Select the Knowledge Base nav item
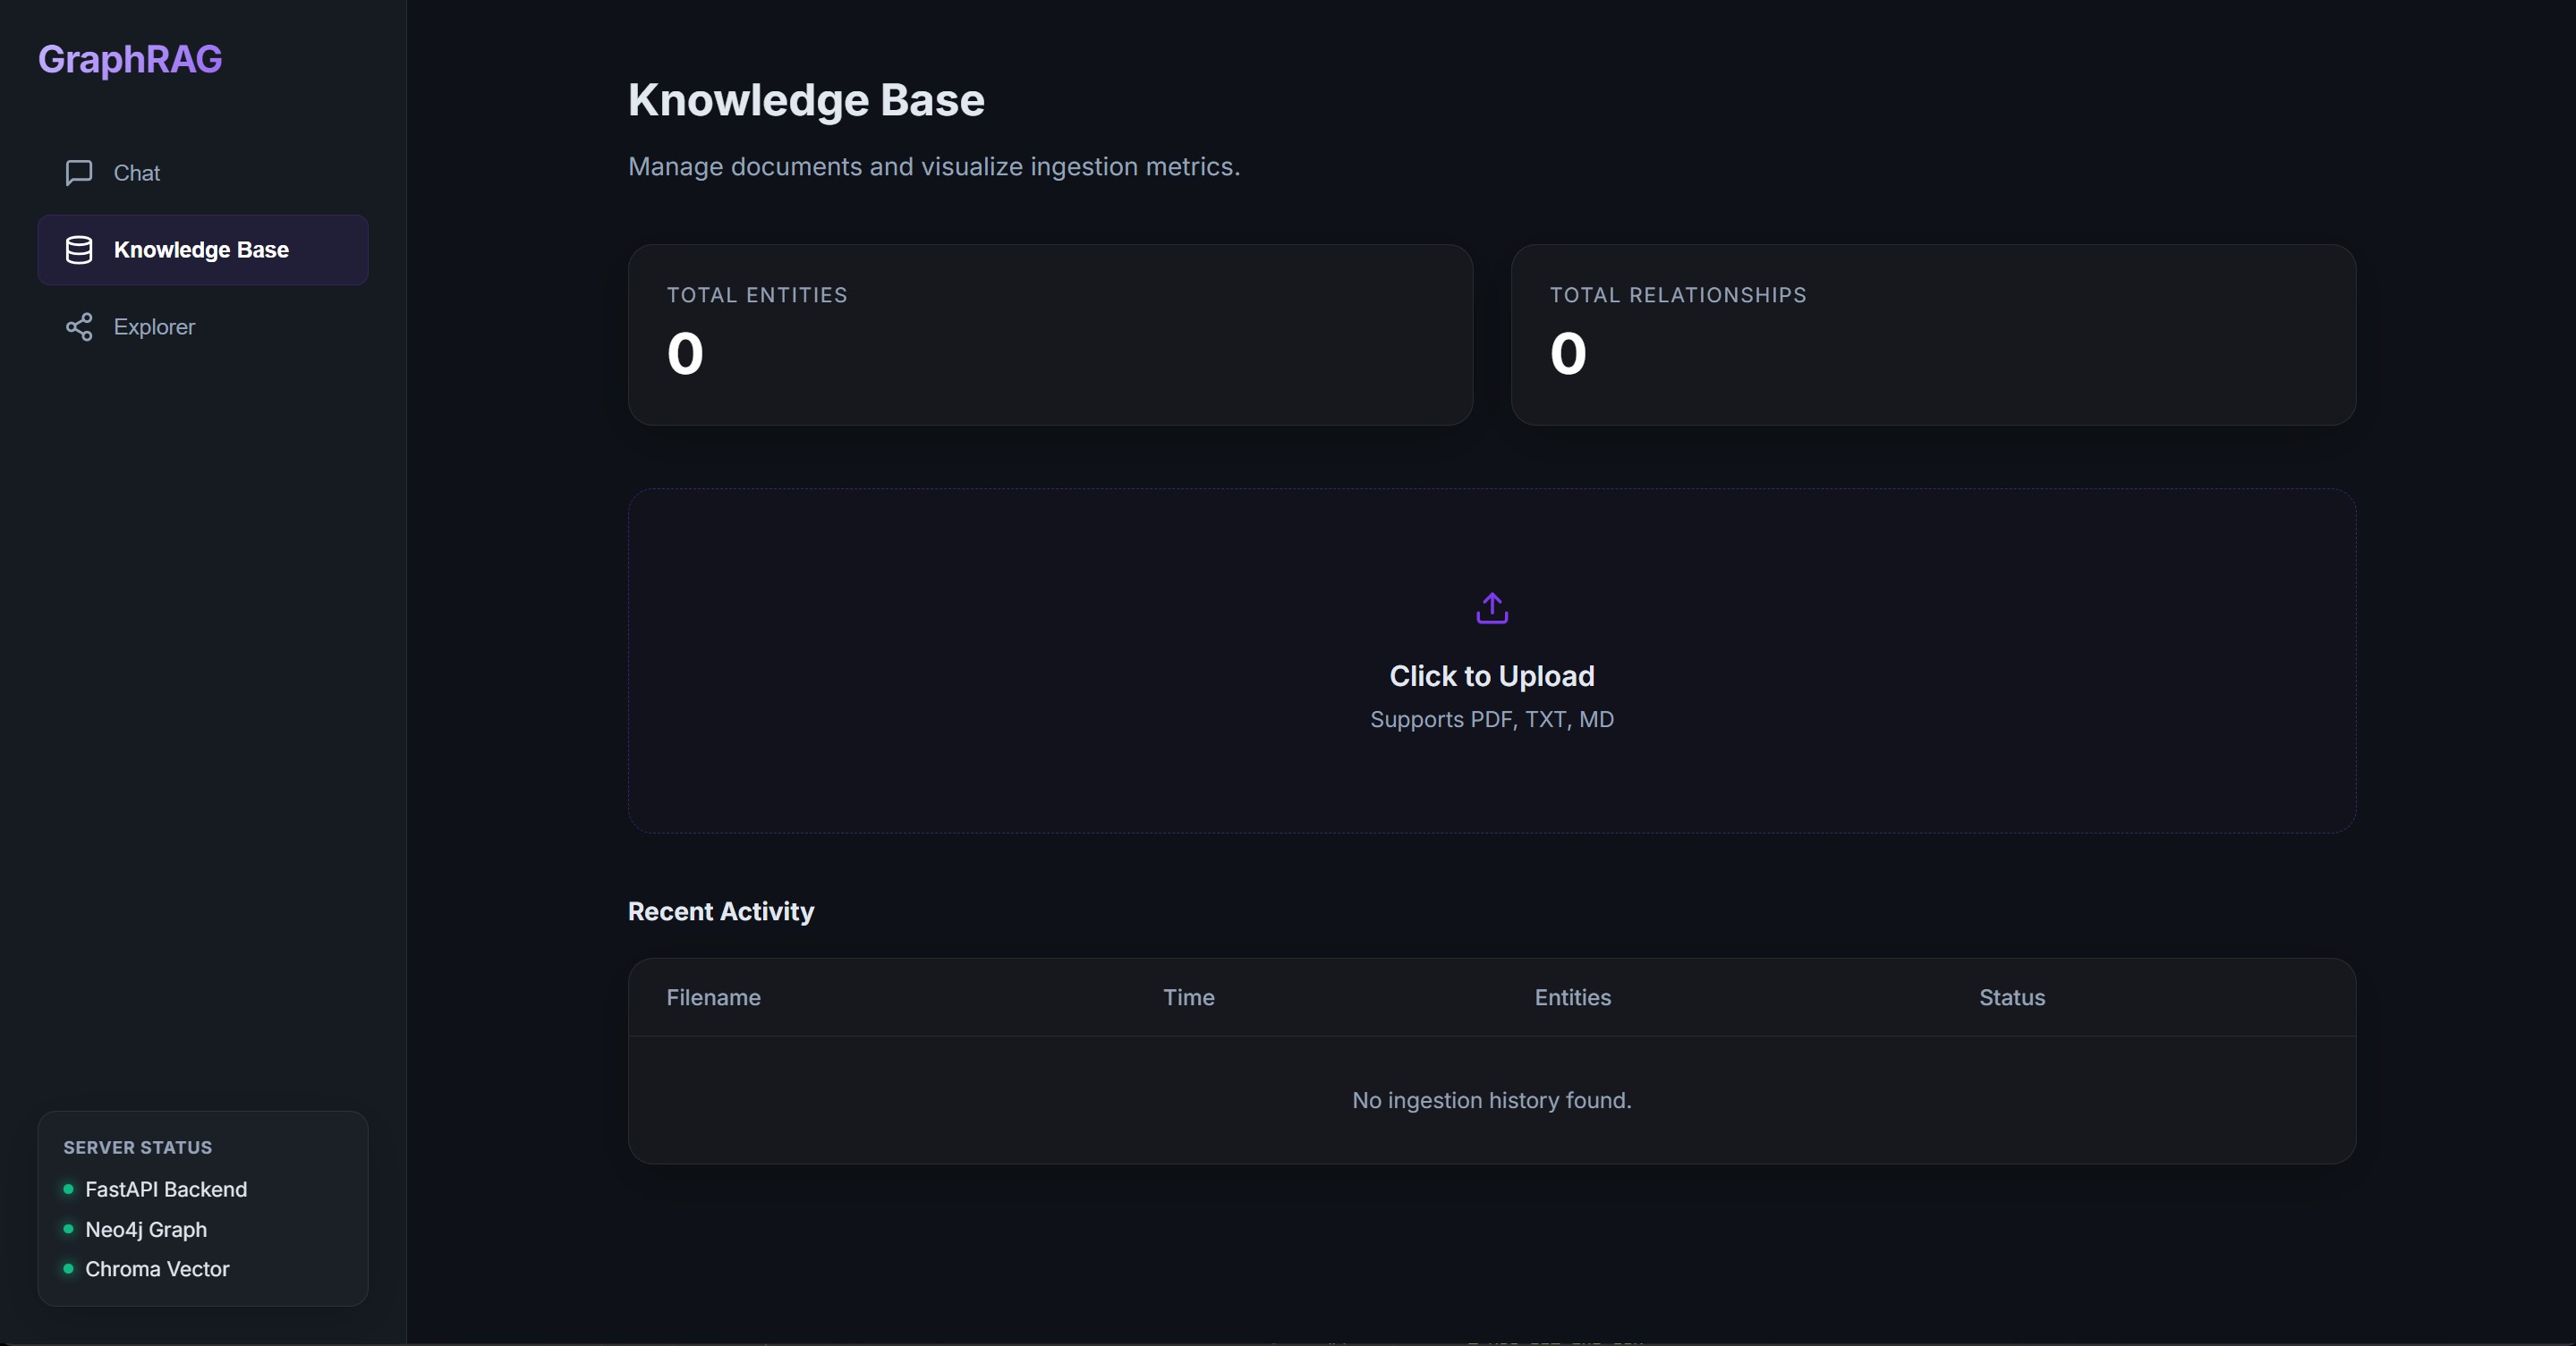The width and height of the screenshot is (2576, 1346). [x=201, y=250]
